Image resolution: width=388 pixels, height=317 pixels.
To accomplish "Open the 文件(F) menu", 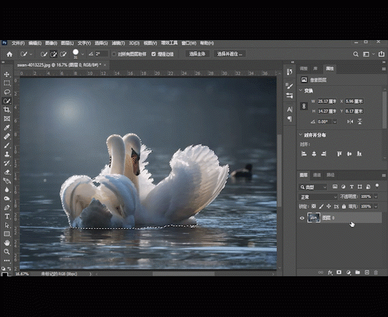I will click(18, 43).
